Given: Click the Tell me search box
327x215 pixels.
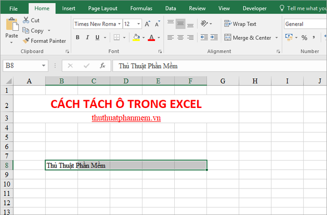Looking at the screenshot, I should tap(303, 8).
